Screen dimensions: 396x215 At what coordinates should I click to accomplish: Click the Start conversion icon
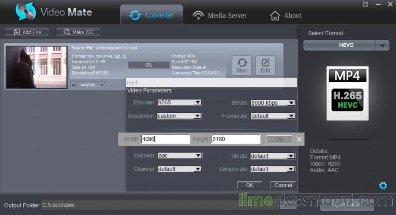click(x=242, y=65)
